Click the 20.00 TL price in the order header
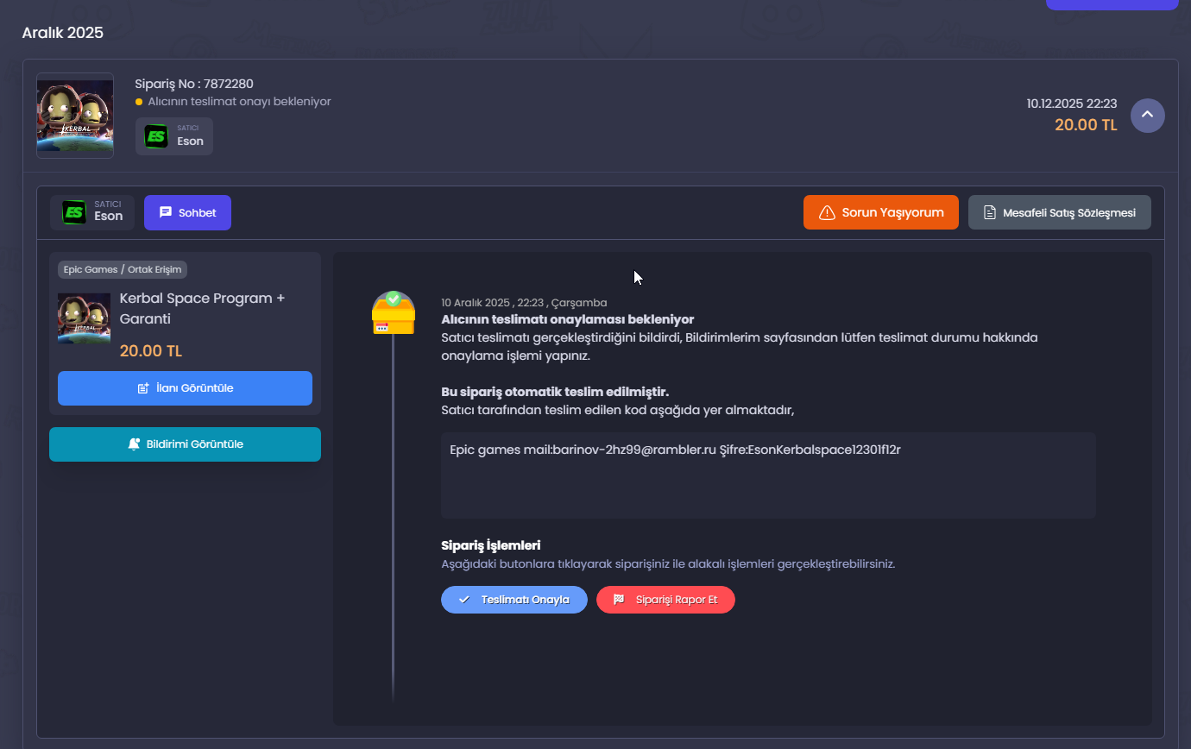This screenshot has width=1191, height=749. point(1086,125)
